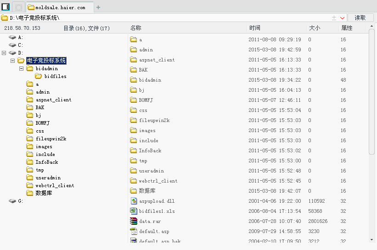The height and width of the screenshot is (250, 377).
Task: Switch to the moldsale.haier.com tab
Action: point(60,7)
